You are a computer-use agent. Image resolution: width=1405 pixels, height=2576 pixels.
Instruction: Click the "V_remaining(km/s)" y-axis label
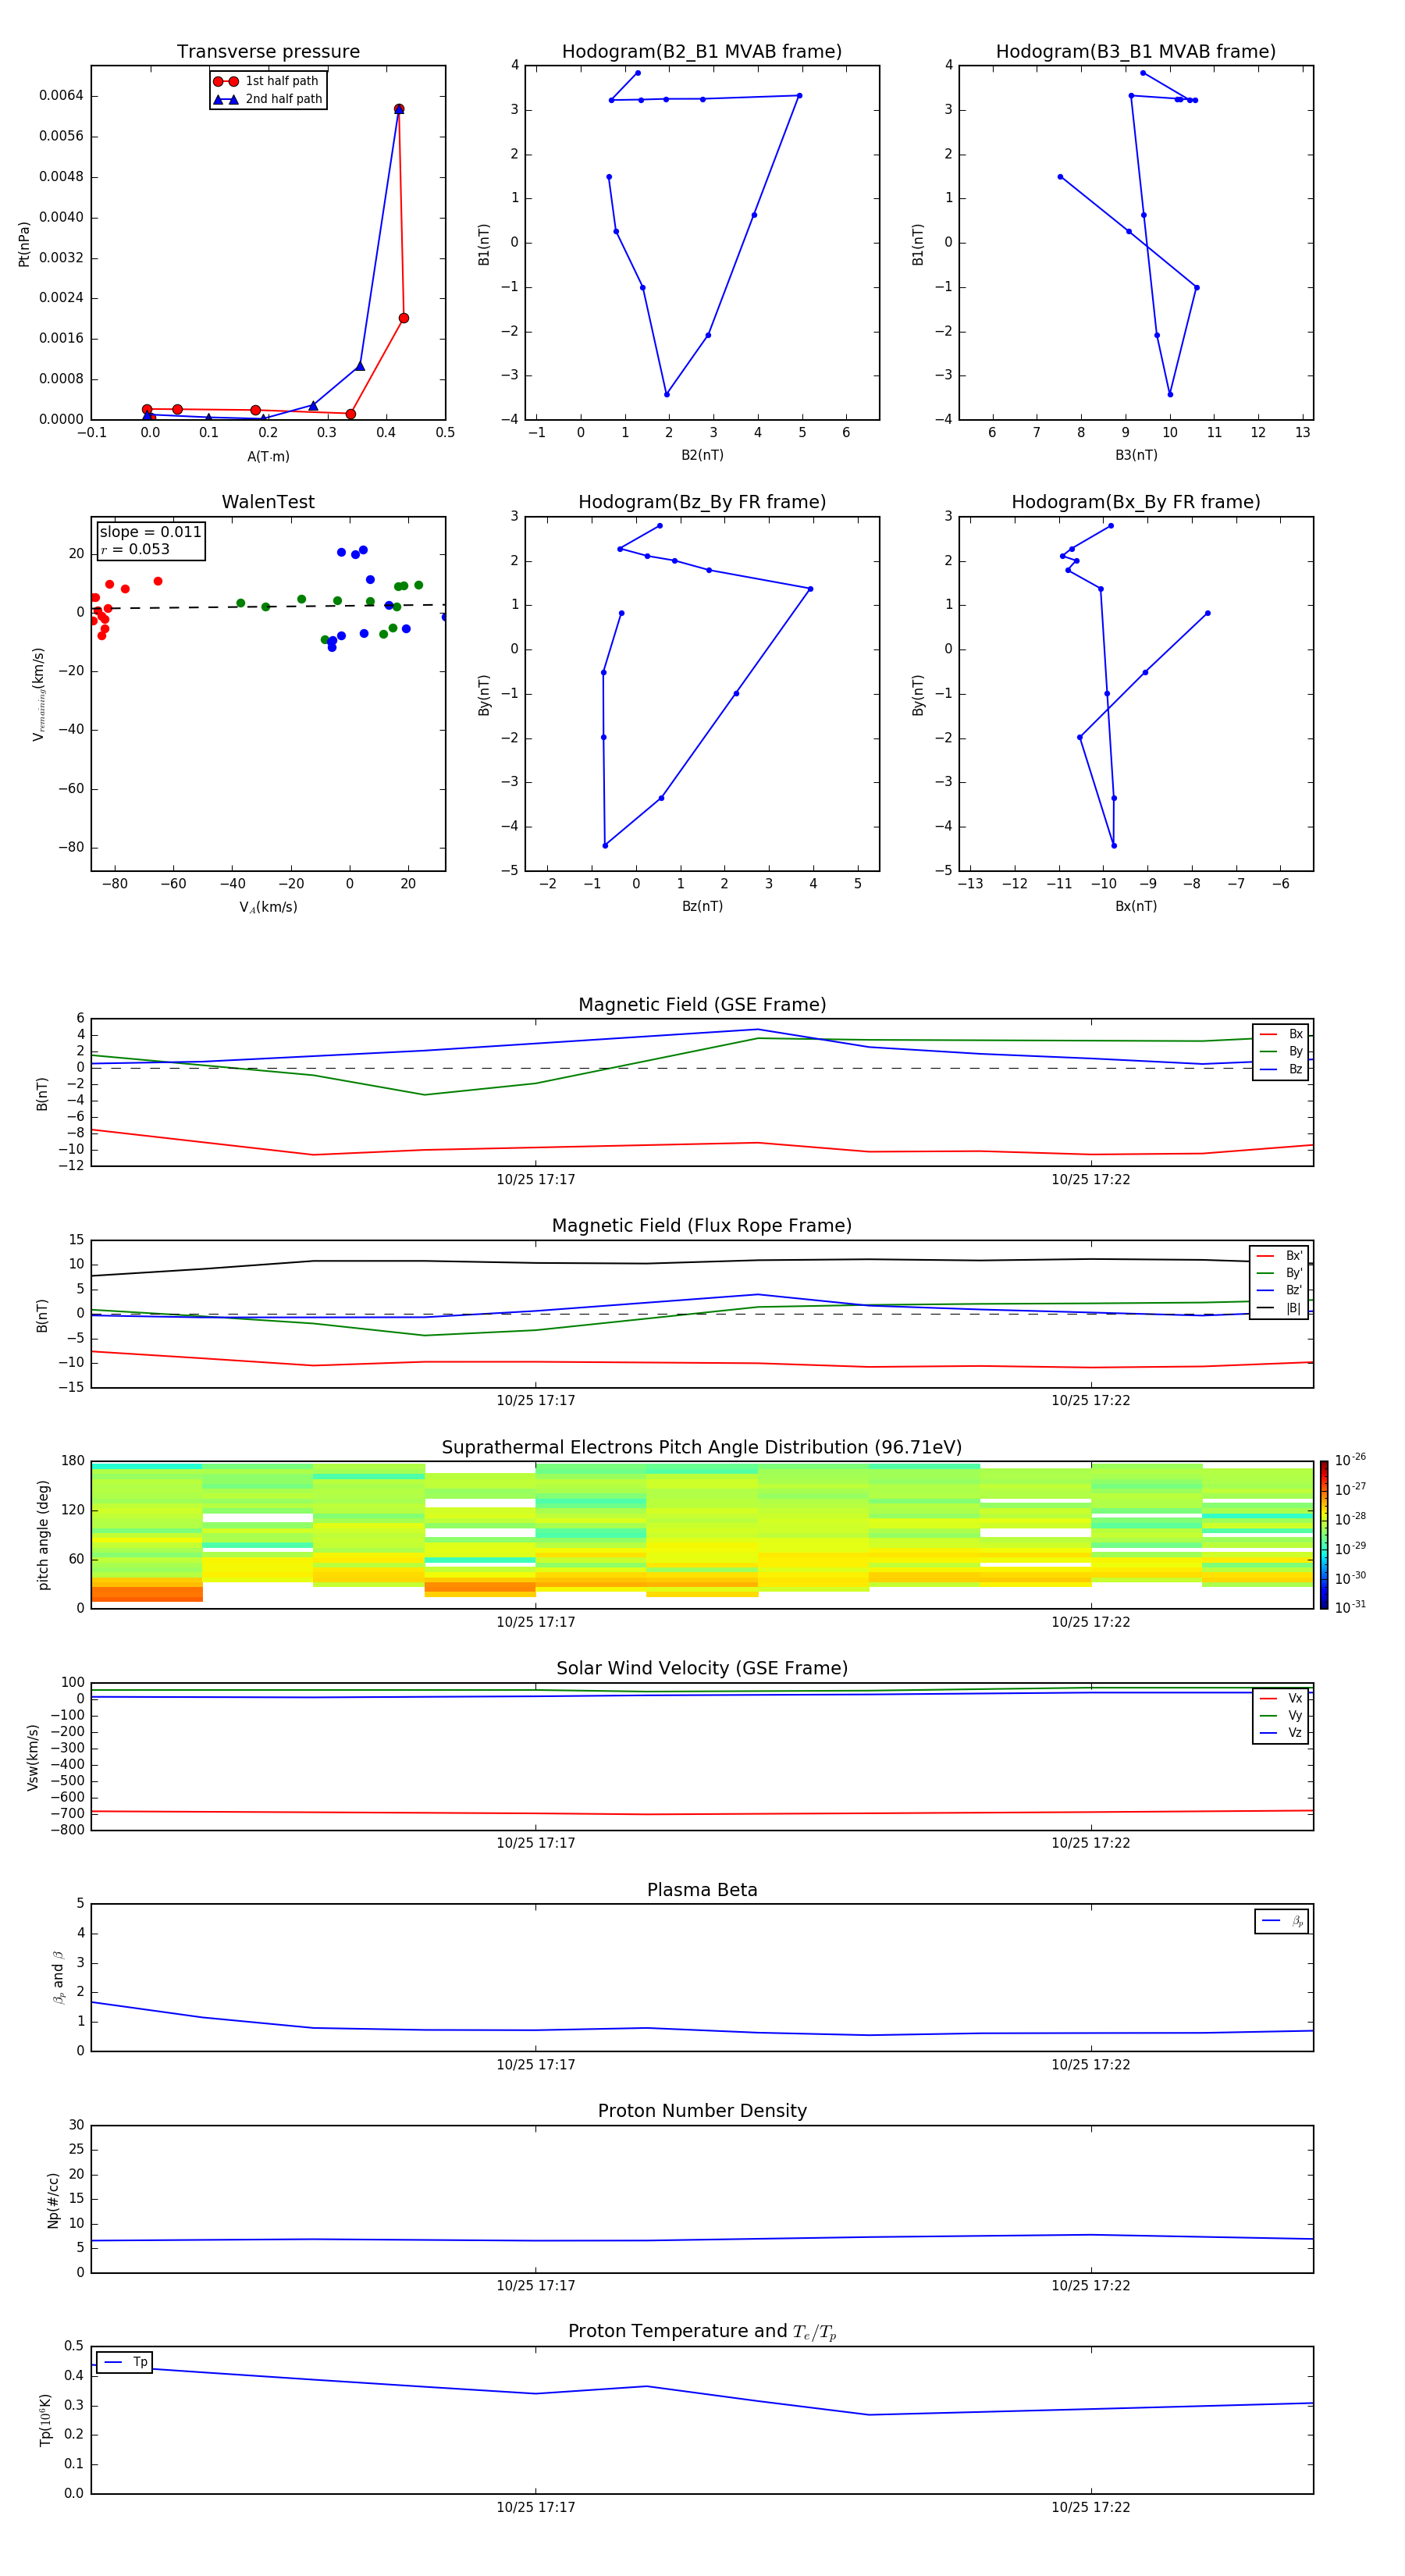(38, 694)
